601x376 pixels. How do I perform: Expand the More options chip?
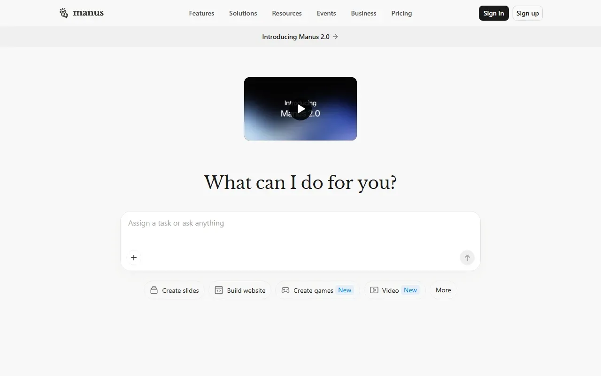click(443, 290)
